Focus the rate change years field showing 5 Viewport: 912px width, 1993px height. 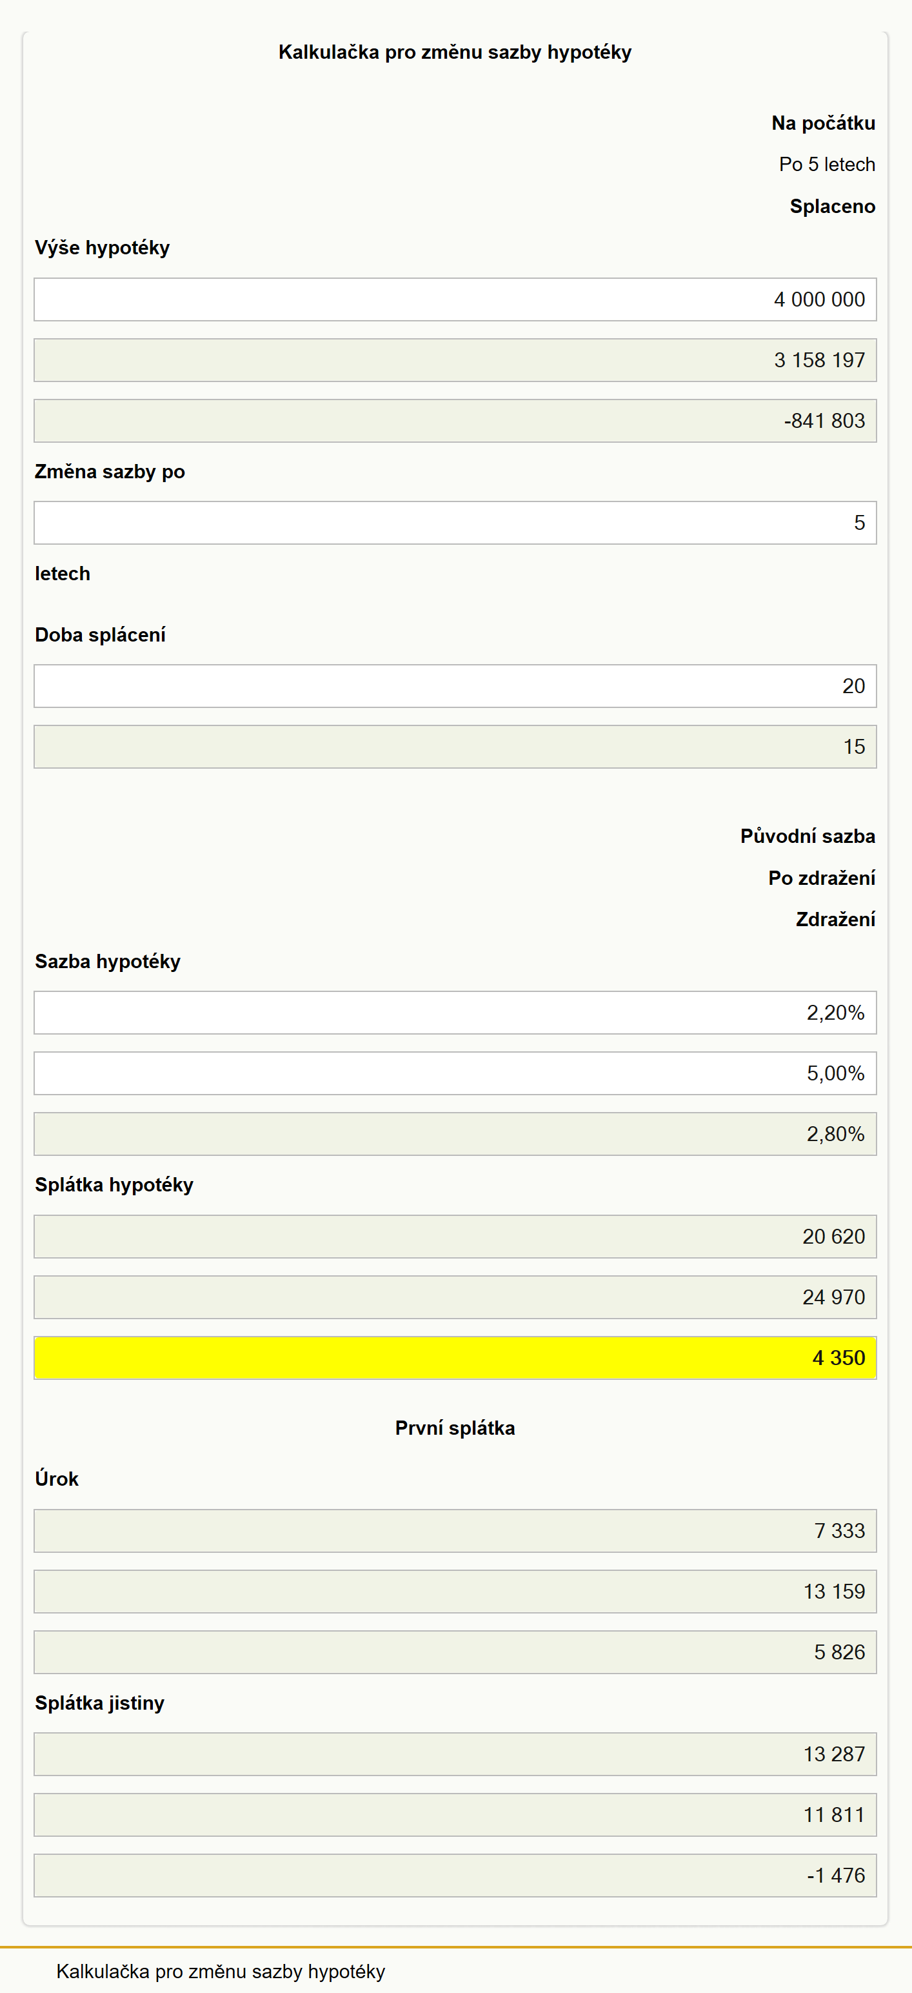[x=455, y=523]
